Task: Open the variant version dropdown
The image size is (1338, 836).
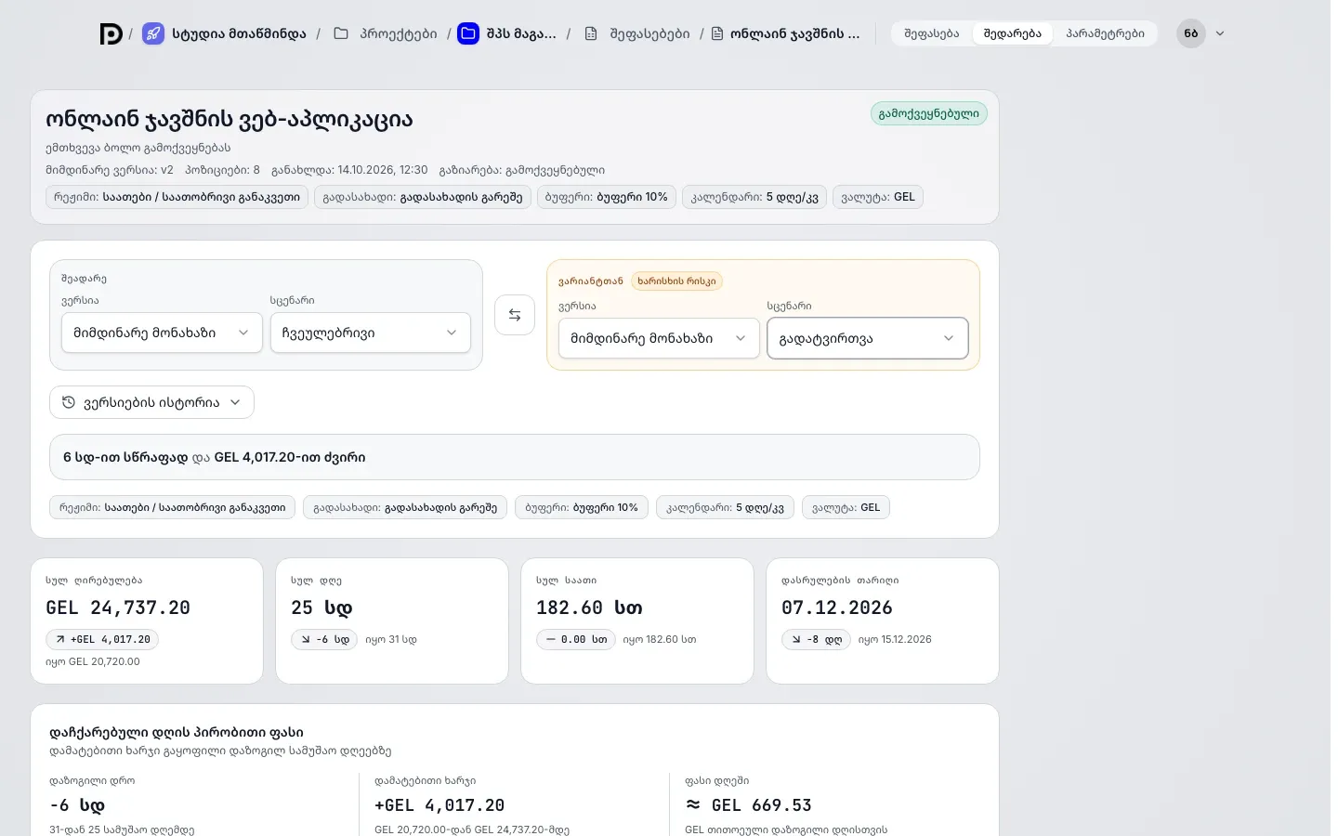Action: tap(659, 338)
